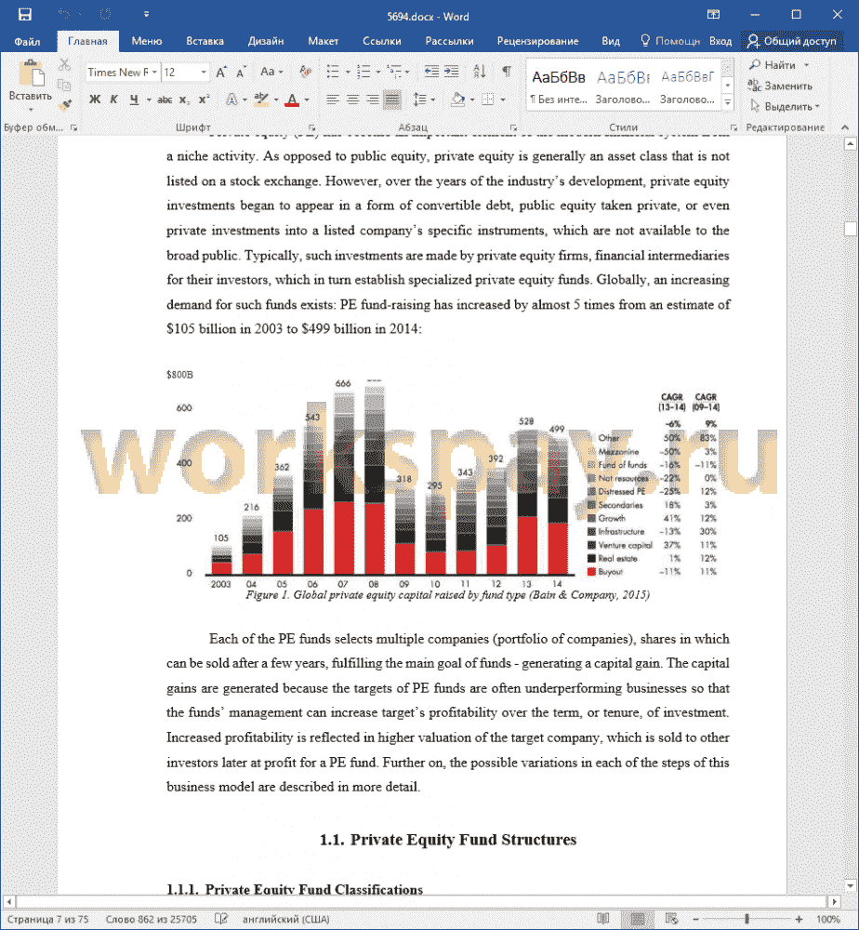The image size is (859, 930).
Task: Open the font size dropdown
Action: point(204,73)
